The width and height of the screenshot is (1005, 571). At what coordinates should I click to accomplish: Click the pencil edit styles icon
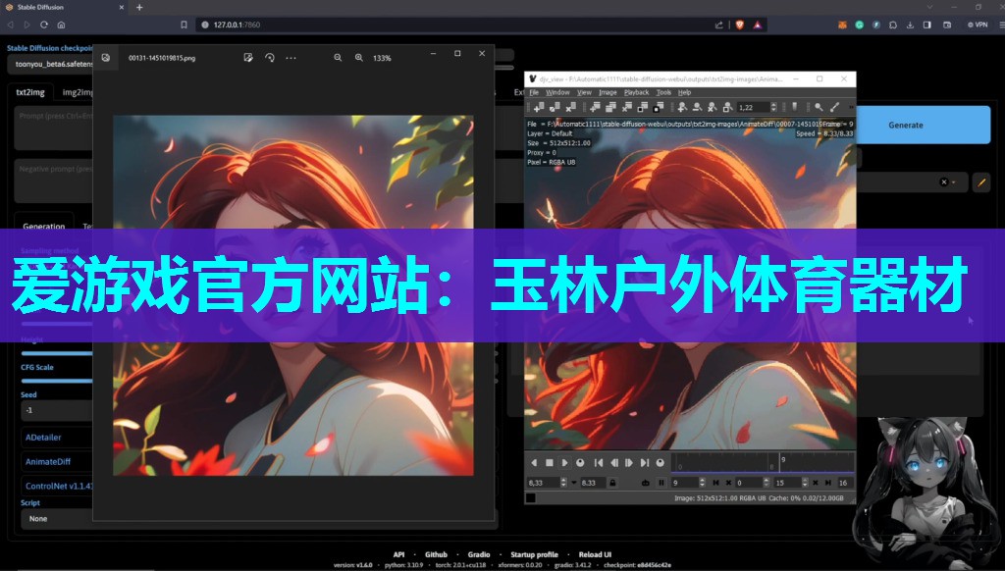(981, 182)
